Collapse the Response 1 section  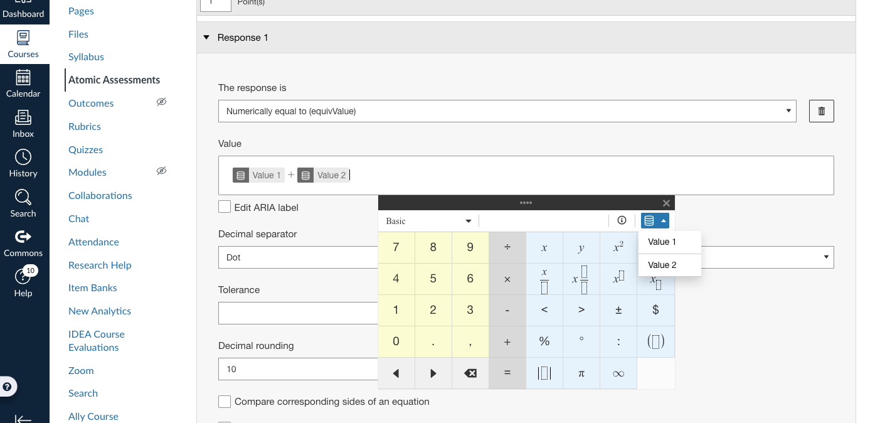(206, 38)
